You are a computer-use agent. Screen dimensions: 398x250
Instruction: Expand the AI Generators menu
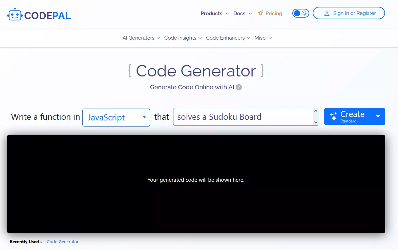tap(141, 38)
